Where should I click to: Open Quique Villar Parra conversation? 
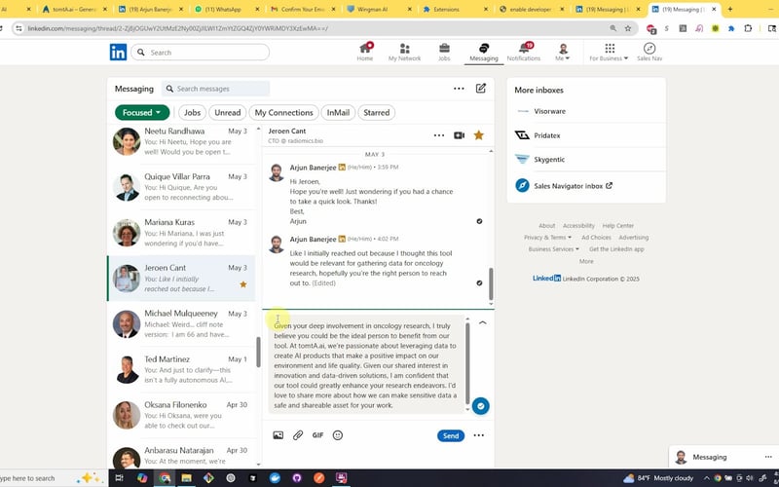[x=181, y=187]
